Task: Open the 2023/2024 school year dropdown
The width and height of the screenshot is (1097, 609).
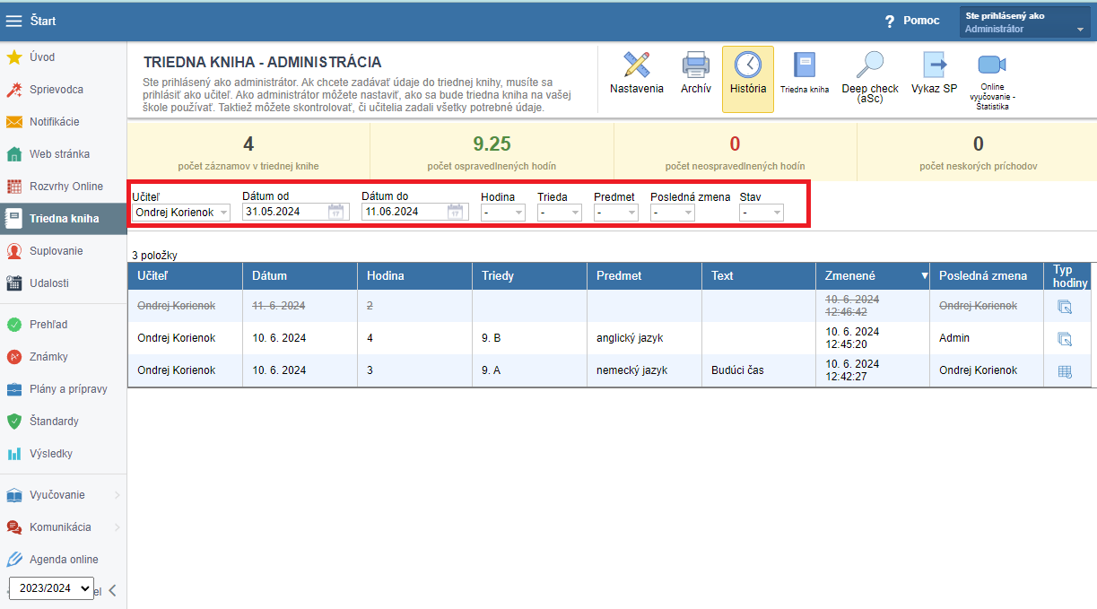Action: [51, 588]
